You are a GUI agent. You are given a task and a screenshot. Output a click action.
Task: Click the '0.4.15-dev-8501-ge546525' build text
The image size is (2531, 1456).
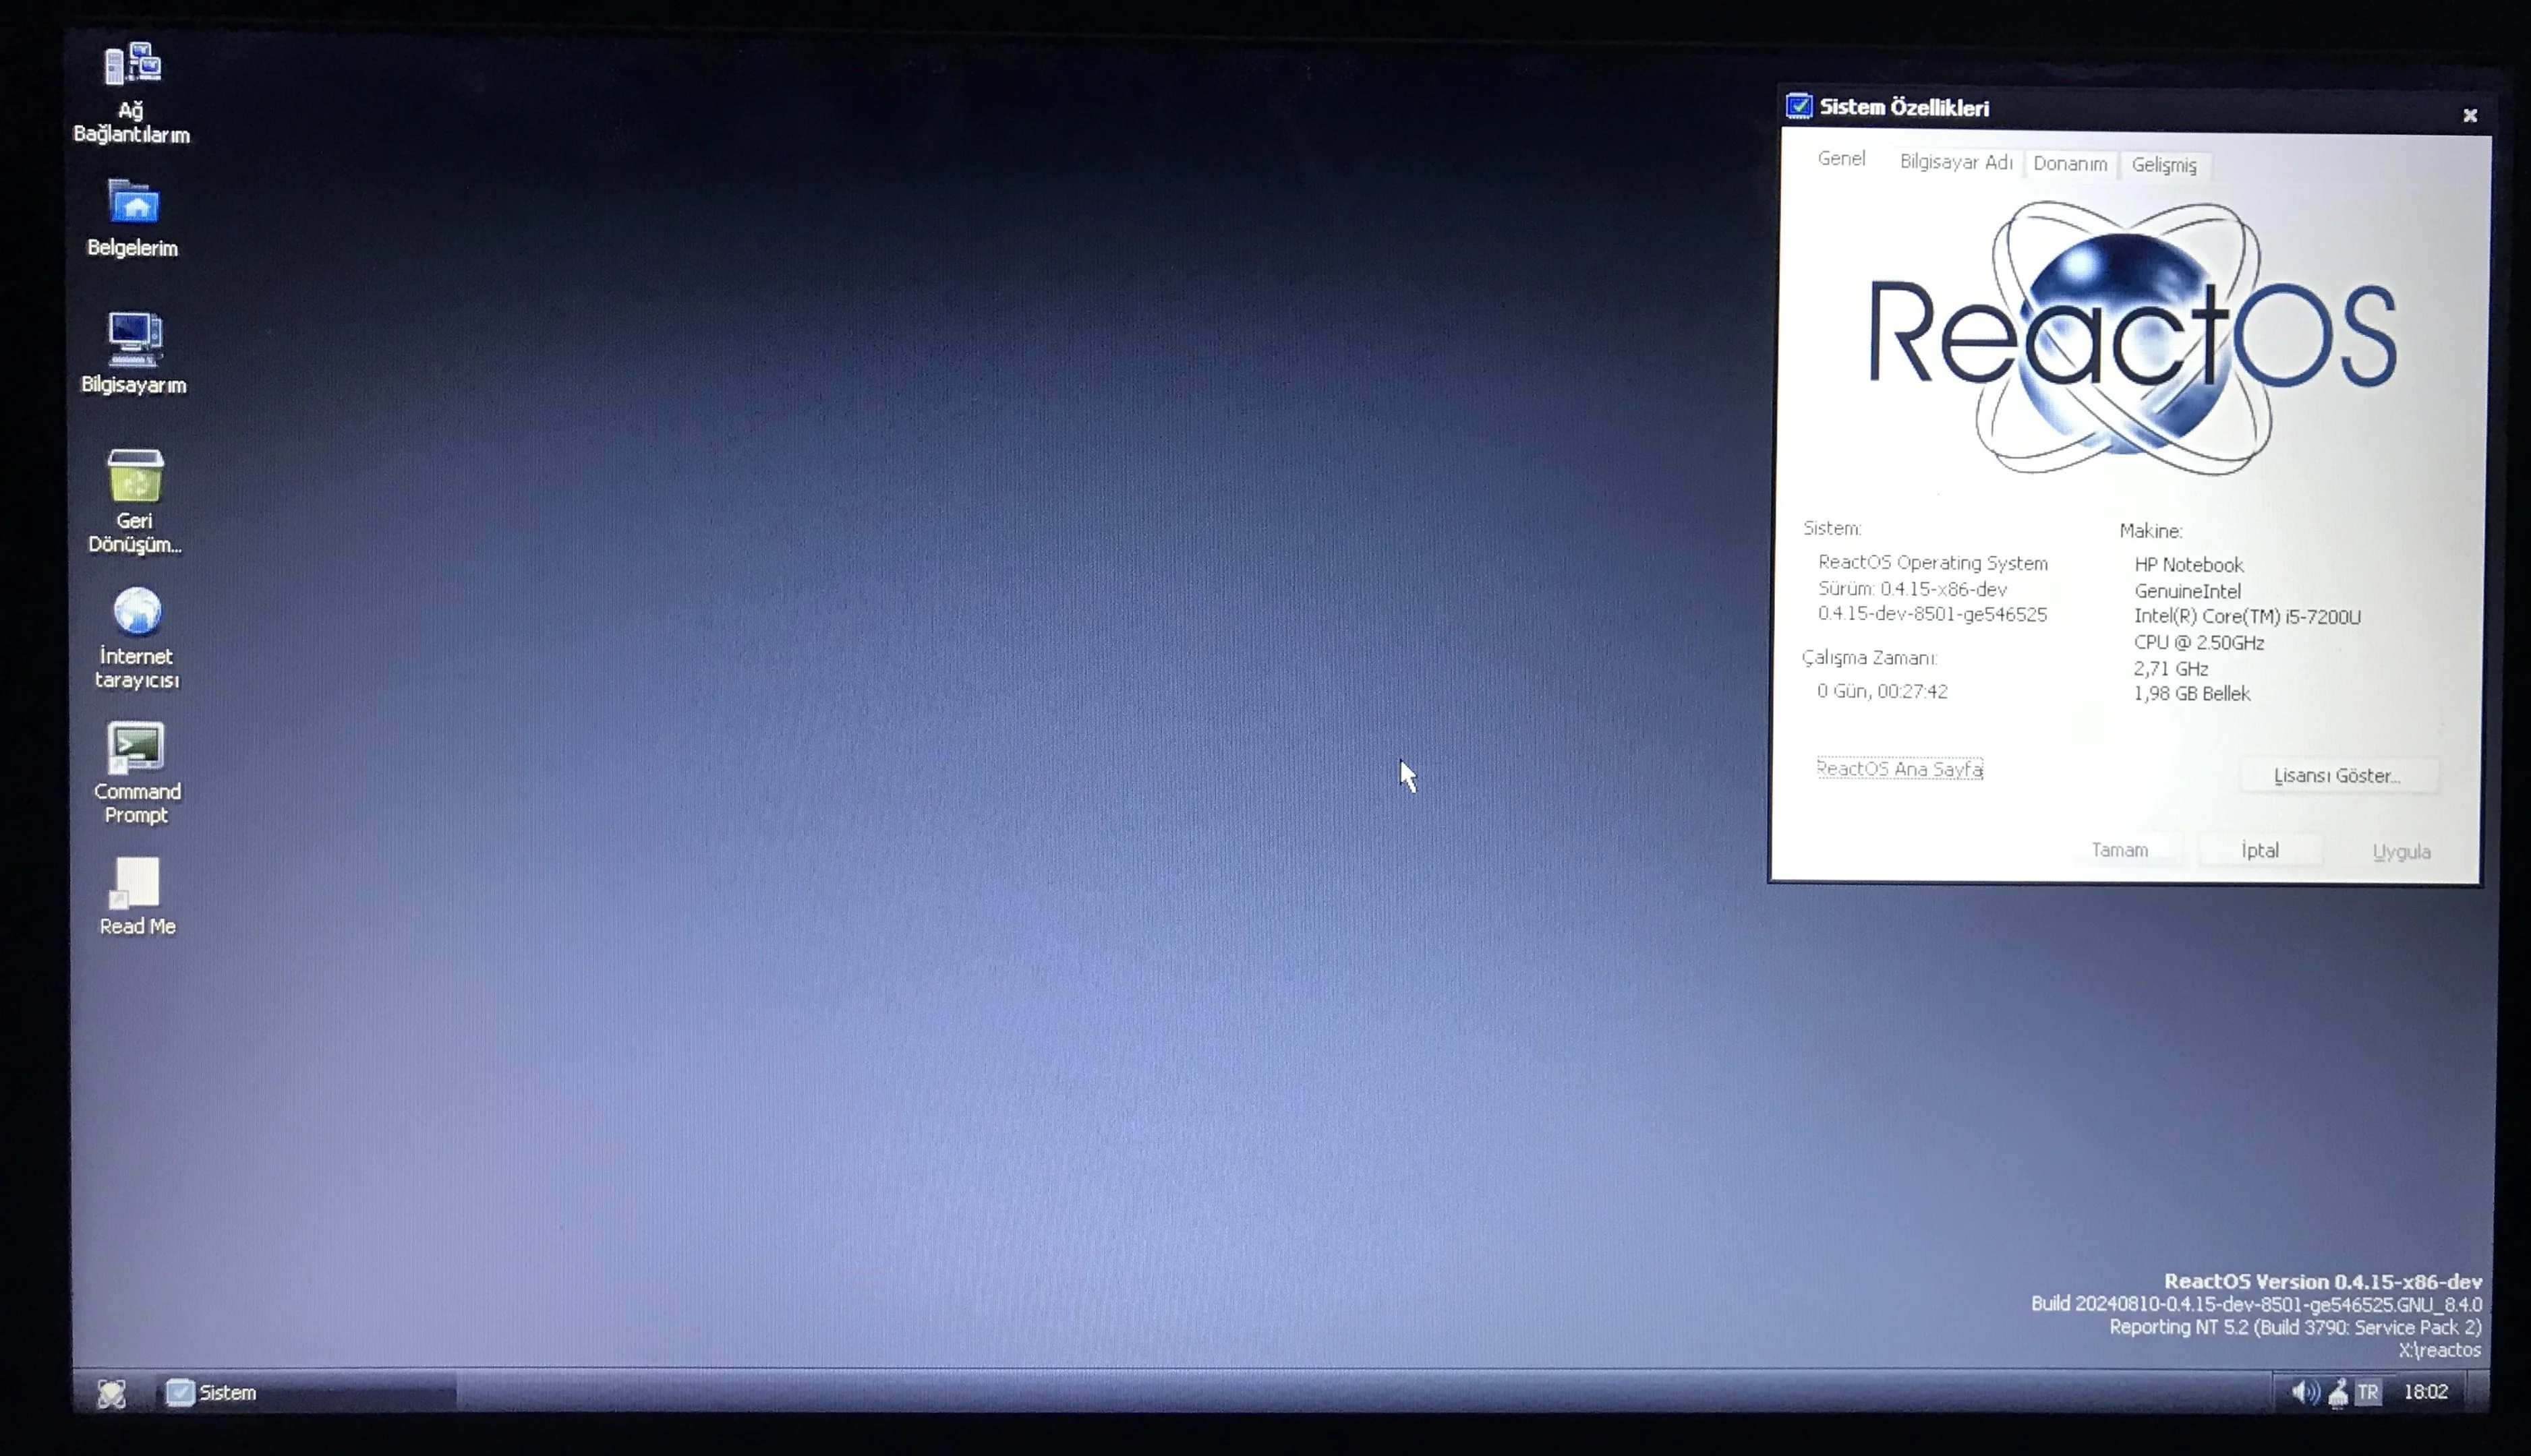tap(1931, 614)
